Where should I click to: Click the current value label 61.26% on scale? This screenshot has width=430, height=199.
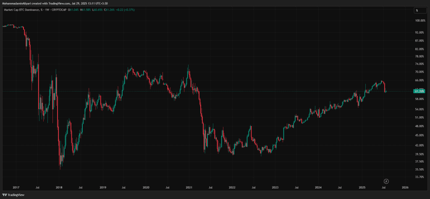point(419,91)
